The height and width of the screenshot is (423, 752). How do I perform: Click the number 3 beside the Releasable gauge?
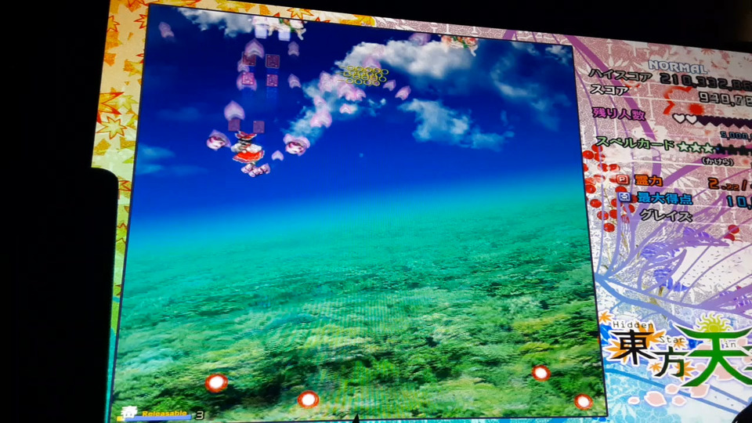tap(200, 415)
